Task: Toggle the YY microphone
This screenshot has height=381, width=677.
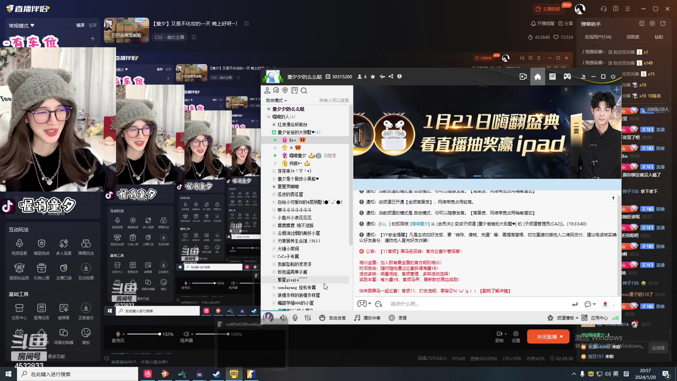Action: (295, 318)
